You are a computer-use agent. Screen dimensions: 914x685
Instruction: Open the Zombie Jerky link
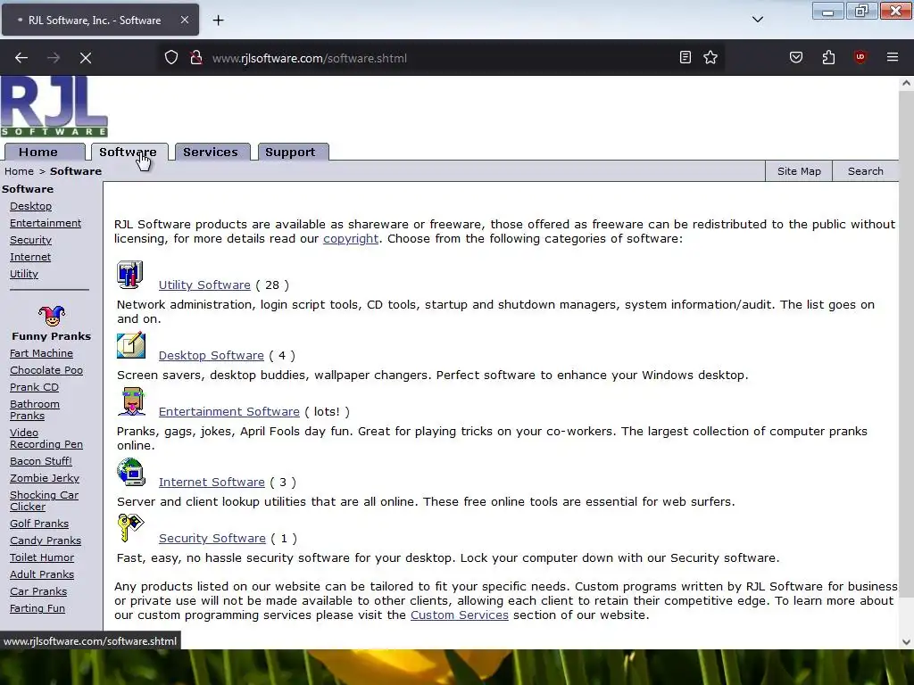click(45, 478)
